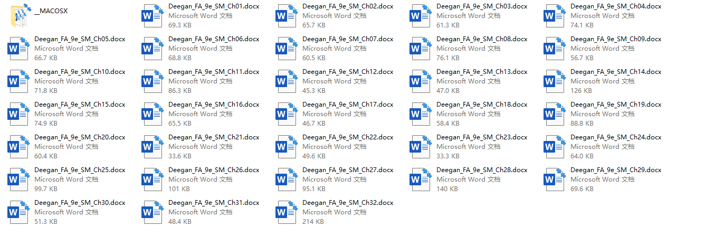Select file name Deegan_FA_9e_SM_Ch28.docx

point(482,170)
